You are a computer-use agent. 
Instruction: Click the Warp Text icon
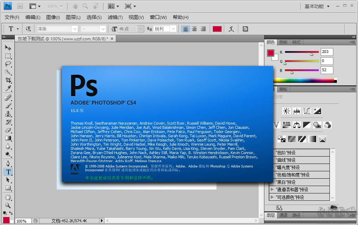[231, 28]
